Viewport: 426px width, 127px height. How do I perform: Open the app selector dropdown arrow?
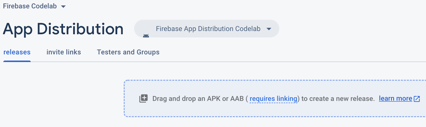(269, 29)
